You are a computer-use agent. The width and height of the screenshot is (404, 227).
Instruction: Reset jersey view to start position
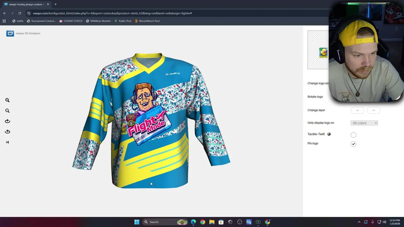point(7,142)
